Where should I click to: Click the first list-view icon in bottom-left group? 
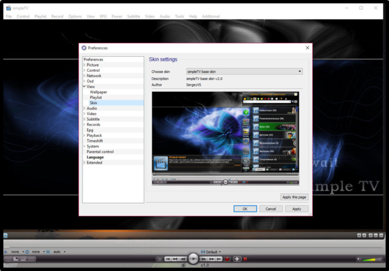click(8, 259)
